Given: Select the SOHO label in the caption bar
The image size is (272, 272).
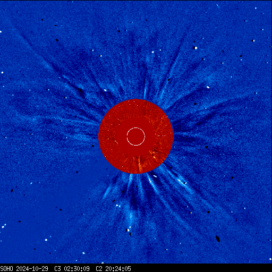Looking at the screenshot, I should pyautogui.click(x=6, y=269).
